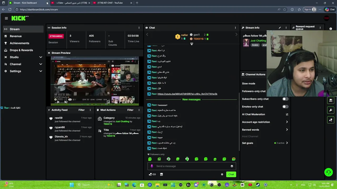Click the Just Chatting category in Stream info
This screenshot has height=189, width=337.
click(x=258, y=41)
